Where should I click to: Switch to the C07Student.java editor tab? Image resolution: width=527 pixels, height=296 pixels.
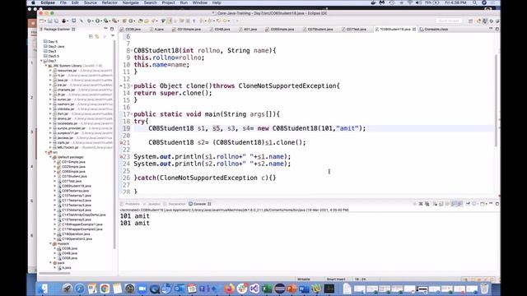[319, 30]
